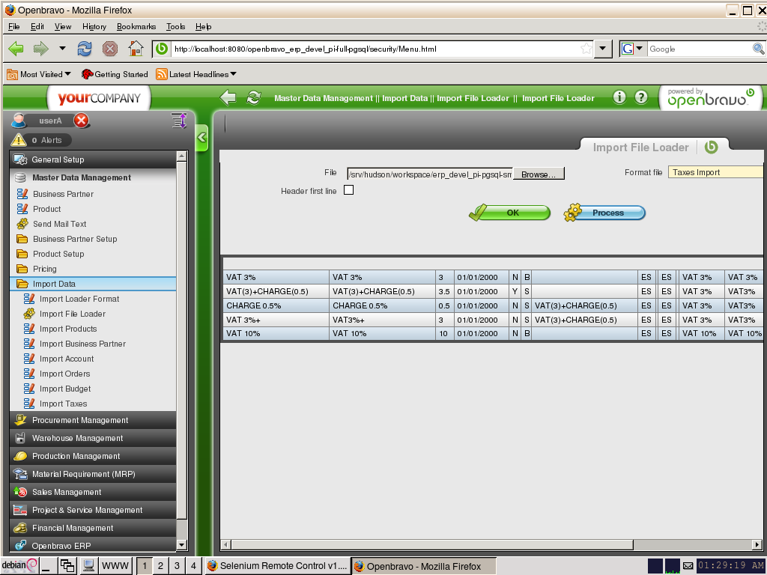Open the About information icon

[x=619, y=97]
